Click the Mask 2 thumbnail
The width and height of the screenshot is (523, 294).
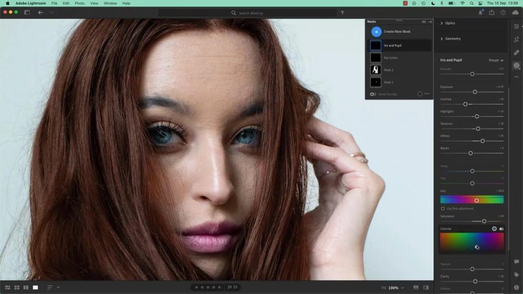pyautogui.click(x=375, y=70)
